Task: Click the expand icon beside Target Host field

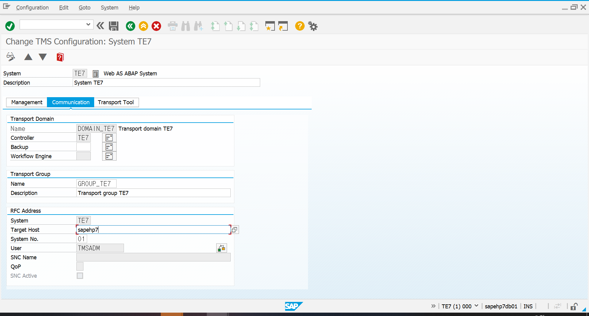Action: [234, 229]
